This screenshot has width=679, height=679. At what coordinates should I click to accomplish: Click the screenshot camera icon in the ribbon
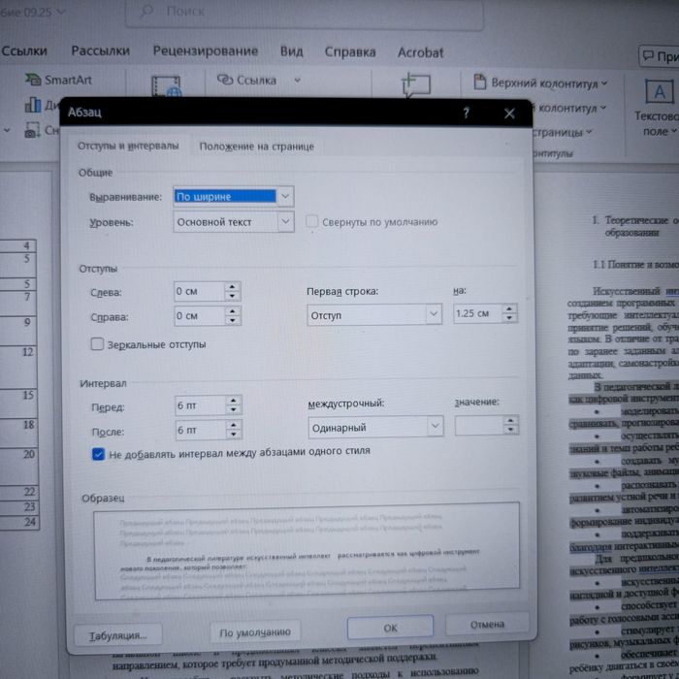[32, 130]
